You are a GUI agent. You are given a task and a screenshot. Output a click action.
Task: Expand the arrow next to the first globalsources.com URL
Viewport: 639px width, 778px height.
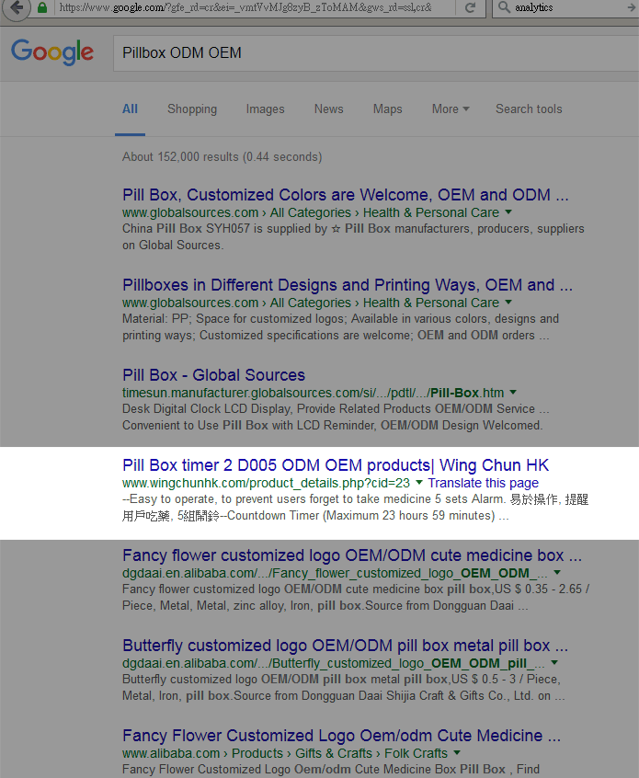[508, 212]
